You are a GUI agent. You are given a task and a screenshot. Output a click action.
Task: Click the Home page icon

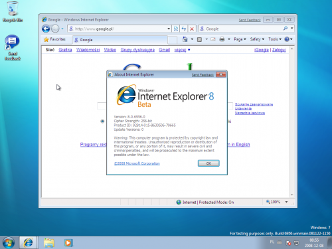coord(185,39)
